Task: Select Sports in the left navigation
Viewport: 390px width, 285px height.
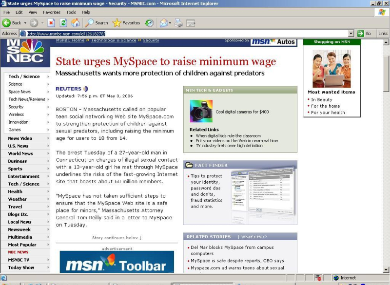Action: coord(15,169)
